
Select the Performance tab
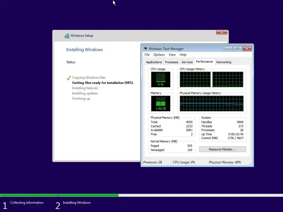(x=204, y=62)
